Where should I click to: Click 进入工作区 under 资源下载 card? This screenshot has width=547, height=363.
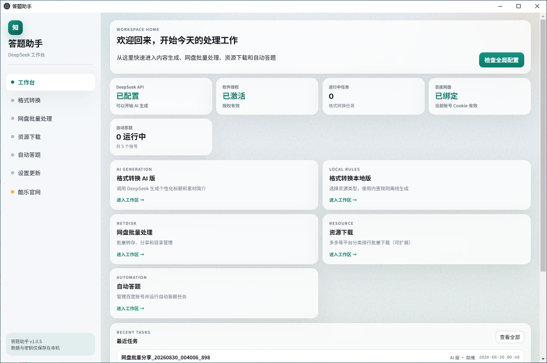tap(343, 254)
